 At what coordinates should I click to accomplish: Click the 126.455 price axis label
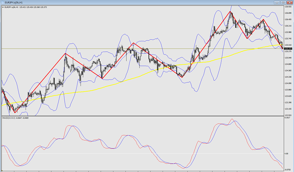288,19
